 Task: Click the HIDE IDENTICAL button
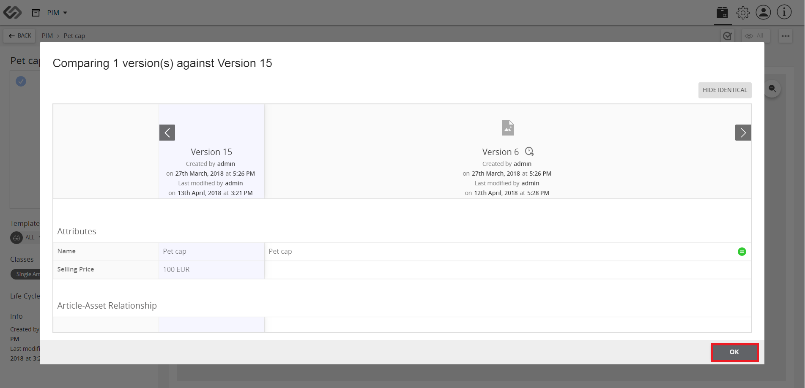click(x=725, y=90)
